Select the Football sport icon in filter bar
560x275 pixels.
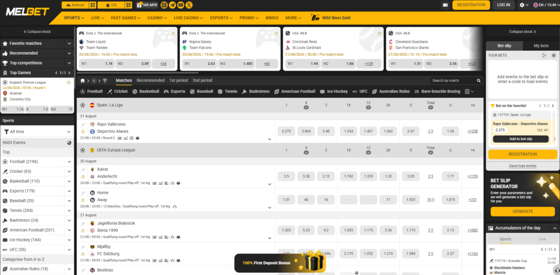[83, 91]
